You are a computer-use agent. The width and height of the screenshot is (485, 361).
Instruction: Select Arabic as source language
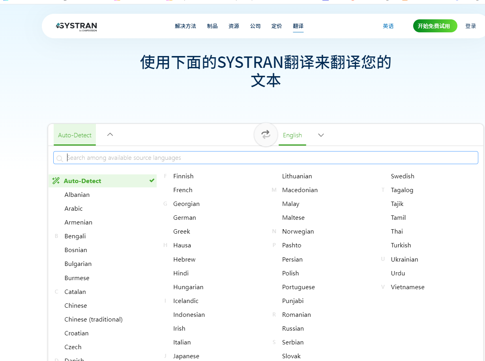[74, 208]
